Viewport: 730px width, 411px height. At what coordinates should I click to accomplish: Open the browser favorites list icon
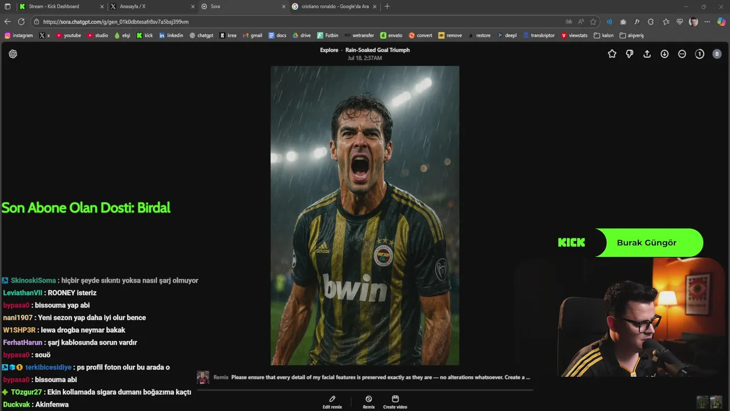(666, 22)
